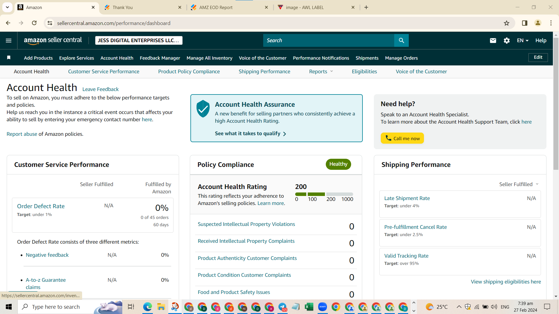The width and height of the screenshot is (559, 314).
Task: Open Manage All Inventory
Action: 209,58
